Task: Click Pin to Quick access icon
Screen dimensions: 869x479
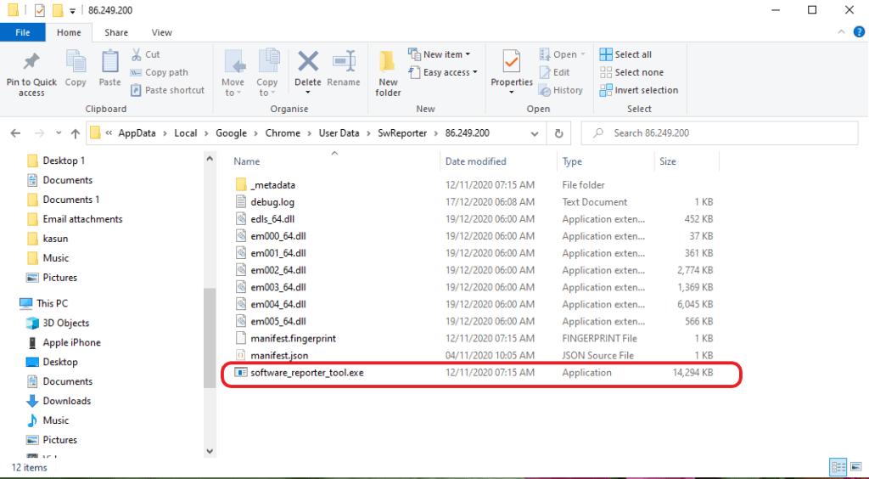Action: pos(31,61)
